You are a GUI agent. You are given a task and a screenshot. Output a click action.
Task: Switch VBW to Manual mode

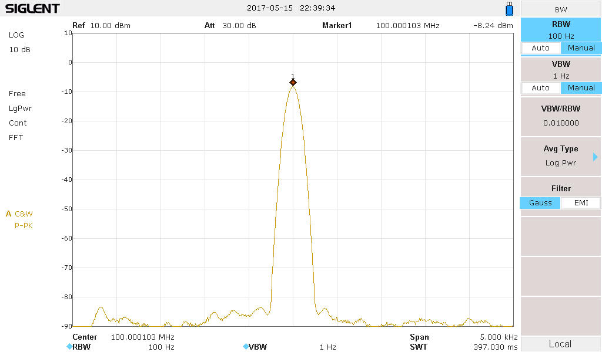(x=580, y=88)
